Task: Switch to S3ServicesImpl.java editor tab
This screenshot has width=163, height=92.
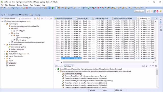Action: pos(100,18)
